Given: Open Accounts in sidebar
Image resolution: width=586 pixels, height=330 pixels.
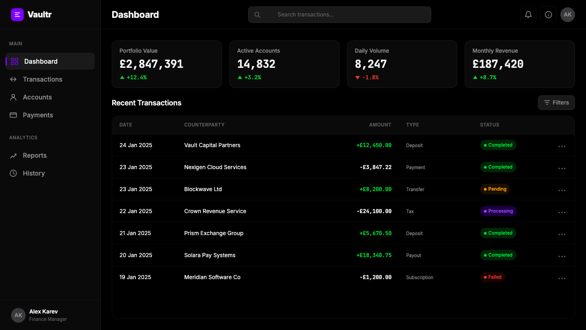Looking at the screenshot, I should click(50, 97).
